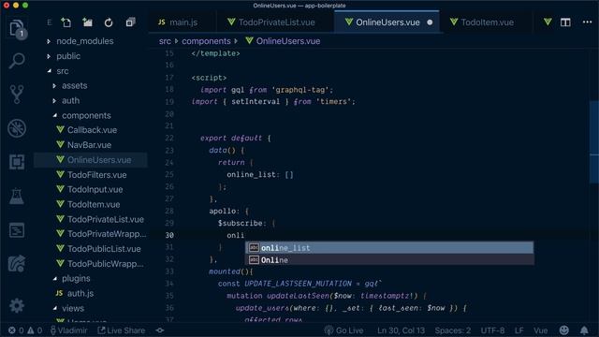
Task: Click the broadcast icon next to Live Share
Action: point(160,330)
